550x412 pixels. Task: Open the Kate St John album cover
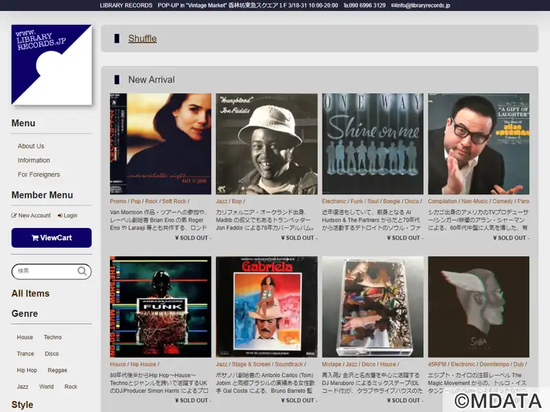click(x=160, y=144)
